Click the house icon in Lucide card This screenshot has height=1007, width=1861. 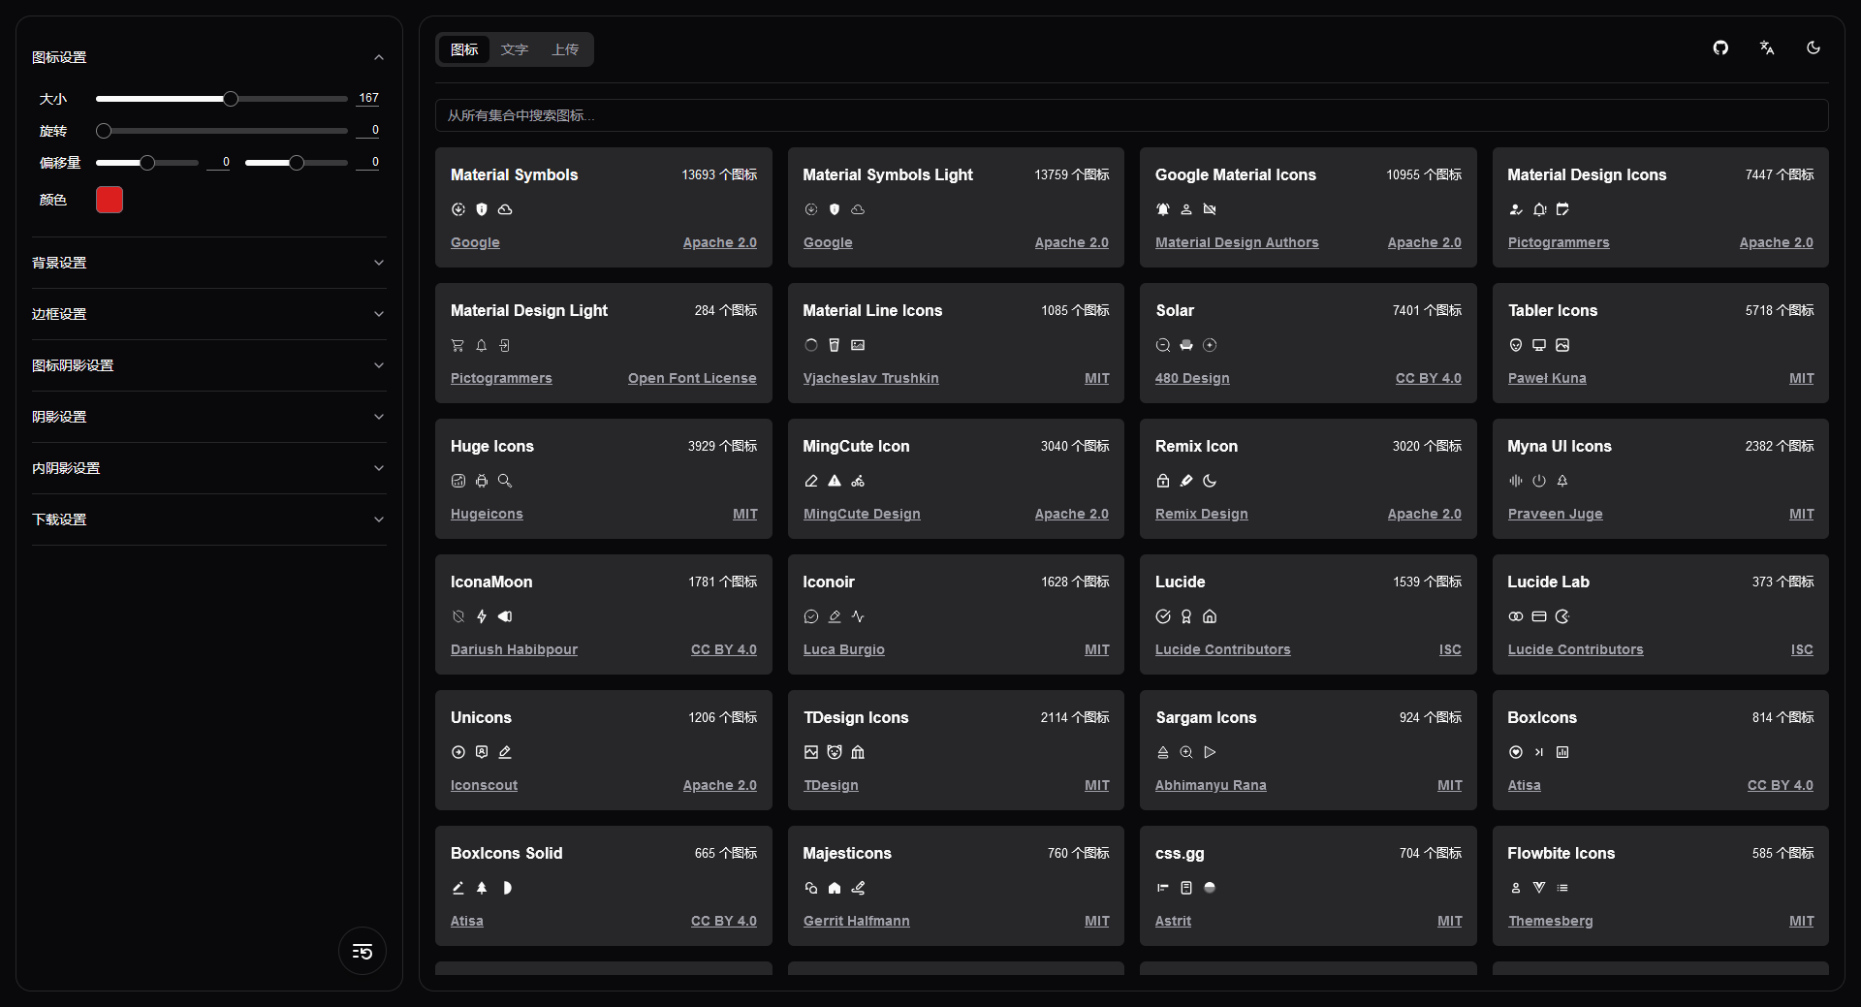pyautogui.click(x=1210, y=616)
